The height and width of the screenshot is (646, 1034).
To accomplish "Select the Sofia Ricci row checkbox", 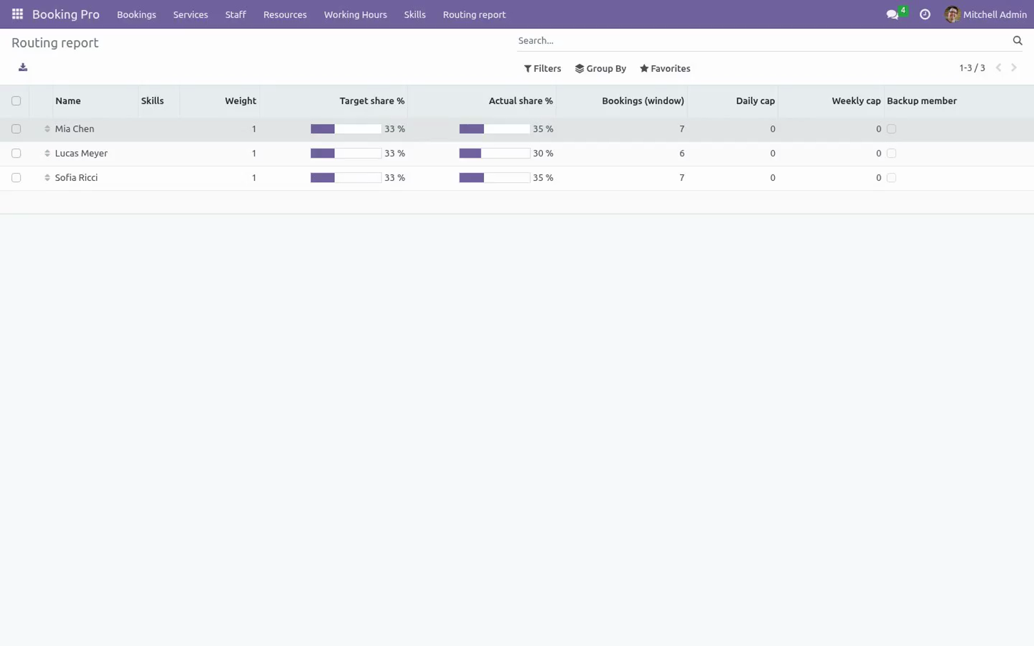I will 16,178.
